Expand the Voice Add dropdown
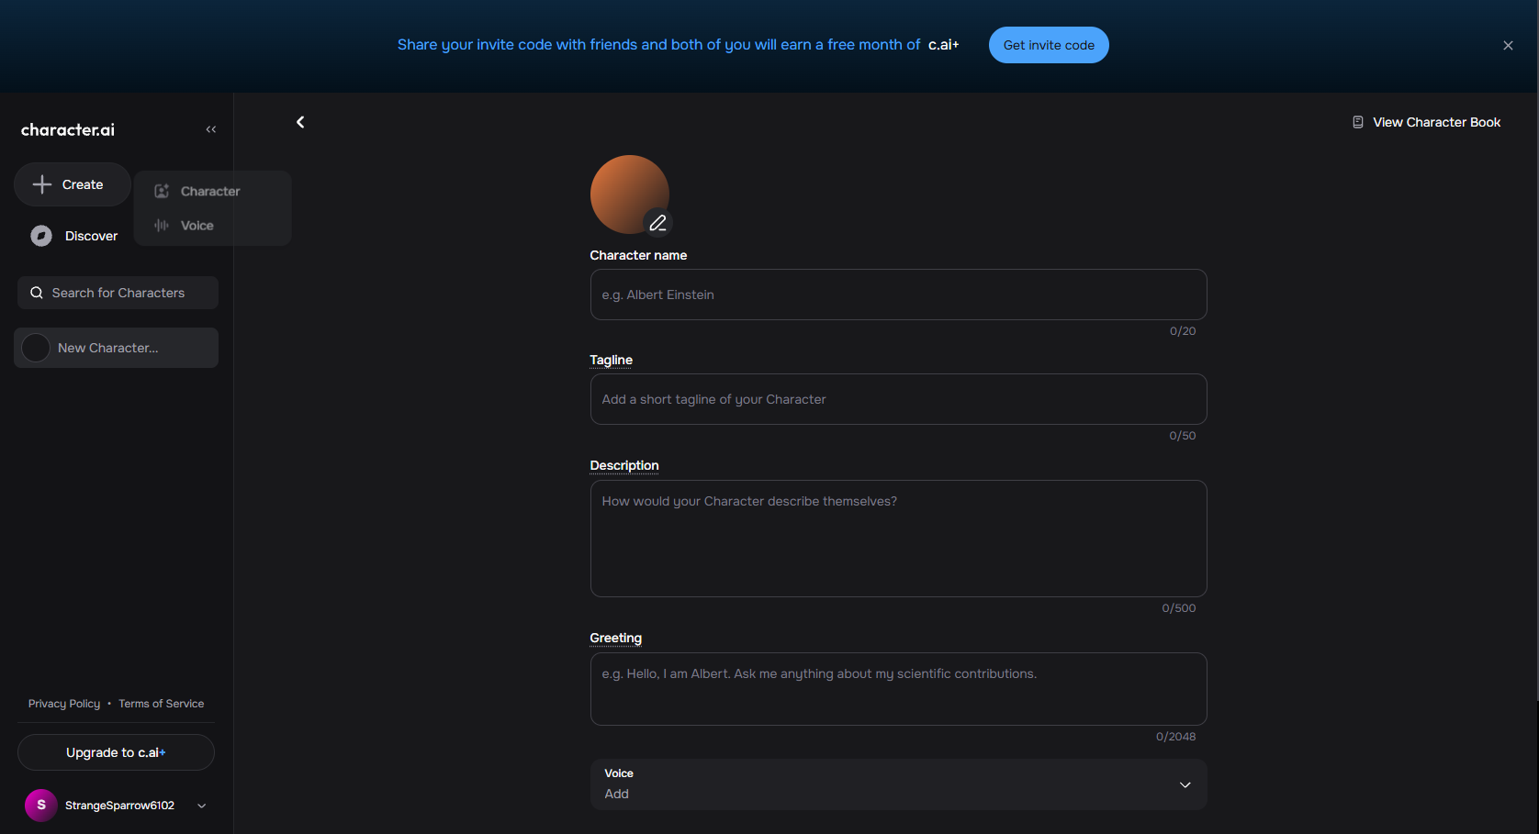The width and height of the screenshot is (1539, 834). click(898, 784)
